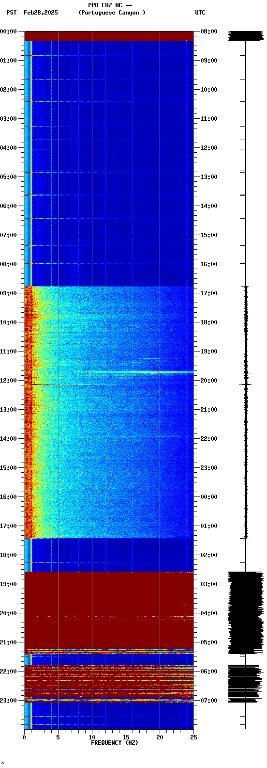Click the PST time label '18:00'
The height and width of the screenshot is (768, 267).
tap(9, 555)
